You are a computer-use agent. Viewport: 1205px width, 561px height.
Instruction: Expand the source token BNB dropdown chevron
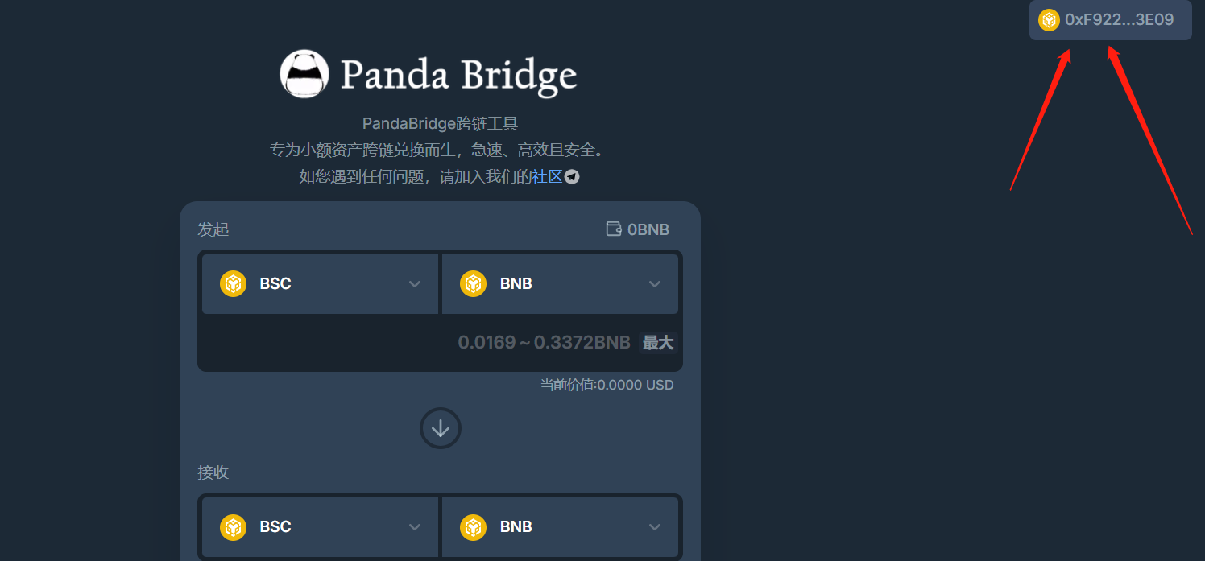pyautogui.click(x=655, y=283)
